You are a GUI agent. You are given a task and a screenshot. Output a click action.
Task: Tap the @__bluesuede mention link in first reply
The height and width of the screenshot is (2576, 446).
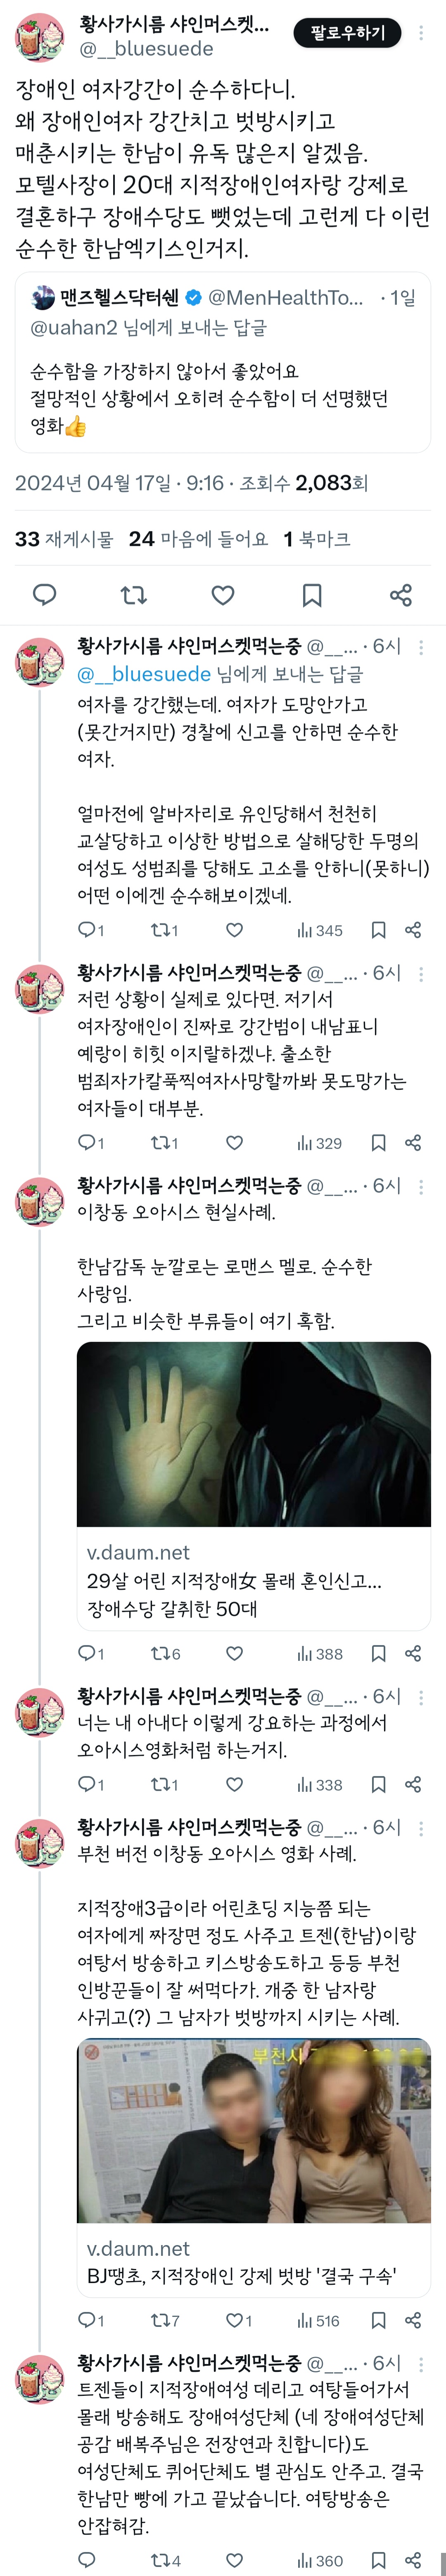[x=144, y=674]
